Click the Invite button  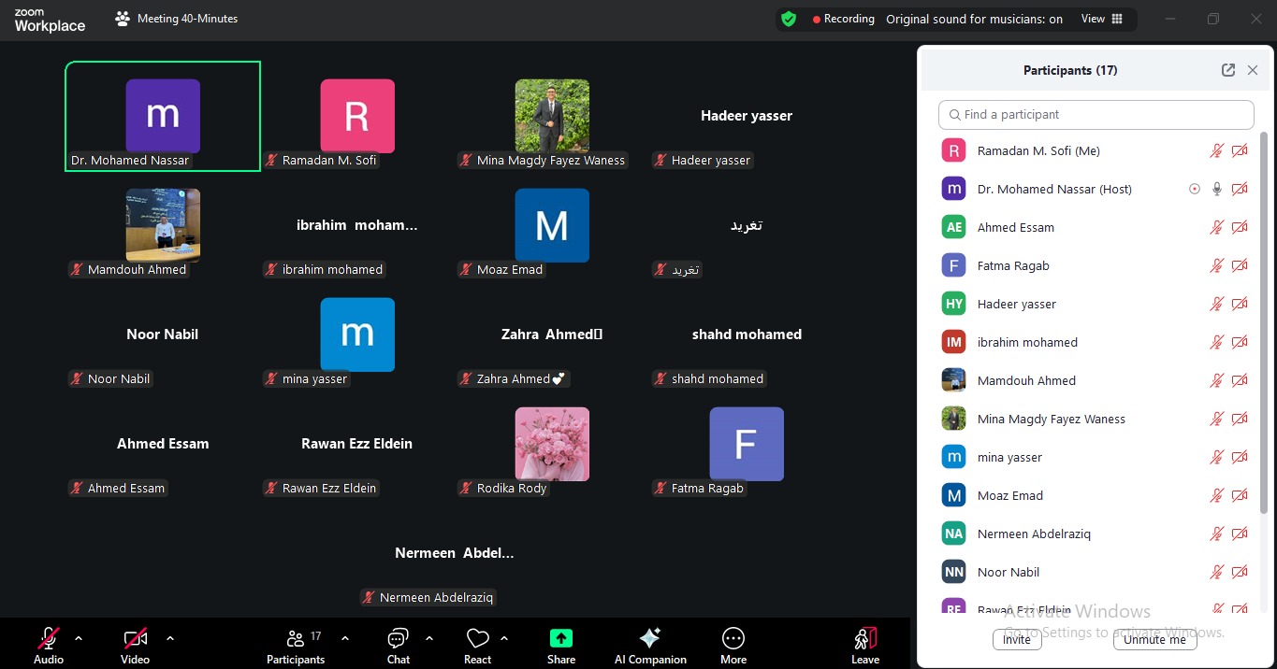pos(1017,640)
